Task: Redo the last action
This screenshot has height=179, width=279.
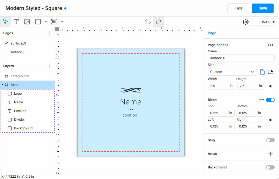Action: 159,22
